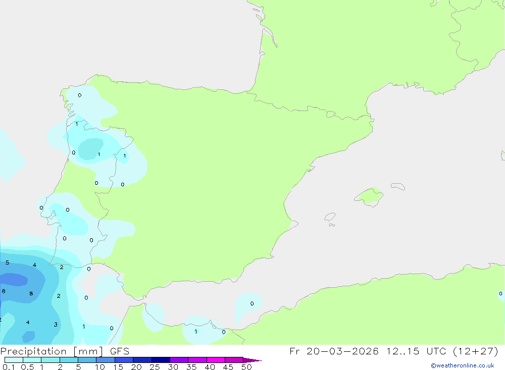Pick the 40–45 mm magenta legend swatch
Image resolution: width=505 pixels, height=370 pixels.
pyautogui.click(x=216, y=360)
